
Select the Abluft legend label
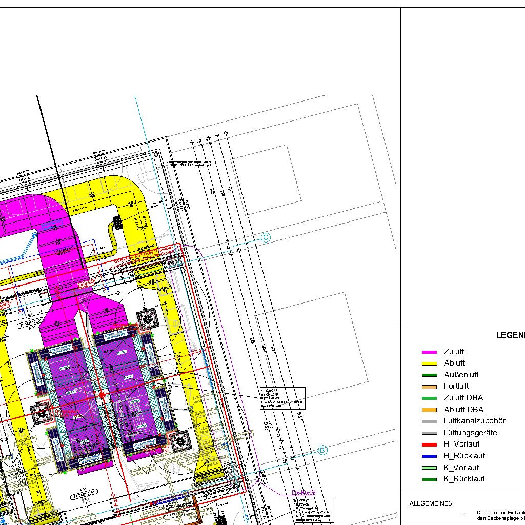[454, 363]
